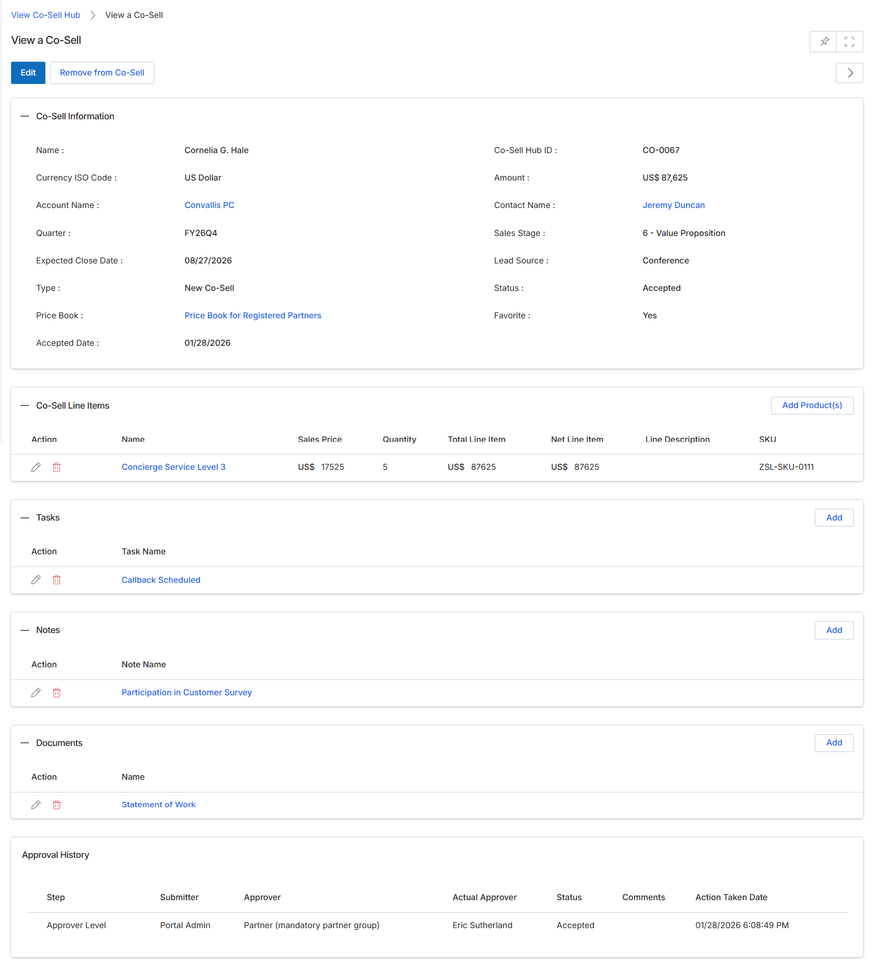Collapse the Notes section
The image size is (871, 973).
point(25,630)
